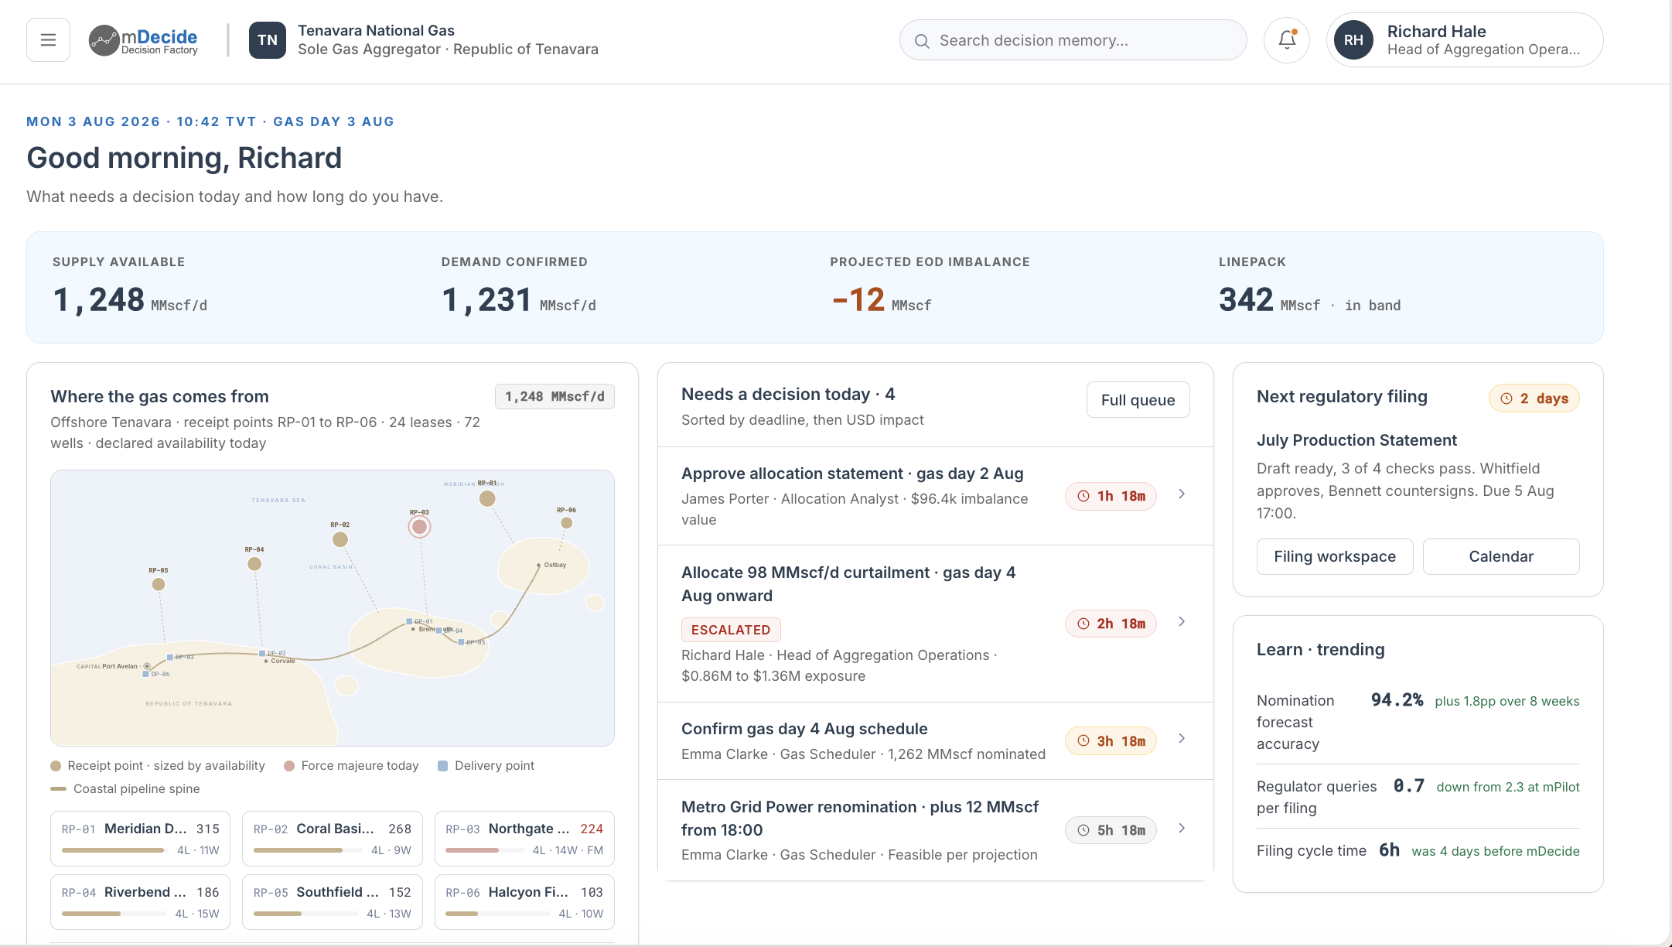Open the notifications bell
Viewport: 1672px width, 947px height.
tap(1287, 40)
